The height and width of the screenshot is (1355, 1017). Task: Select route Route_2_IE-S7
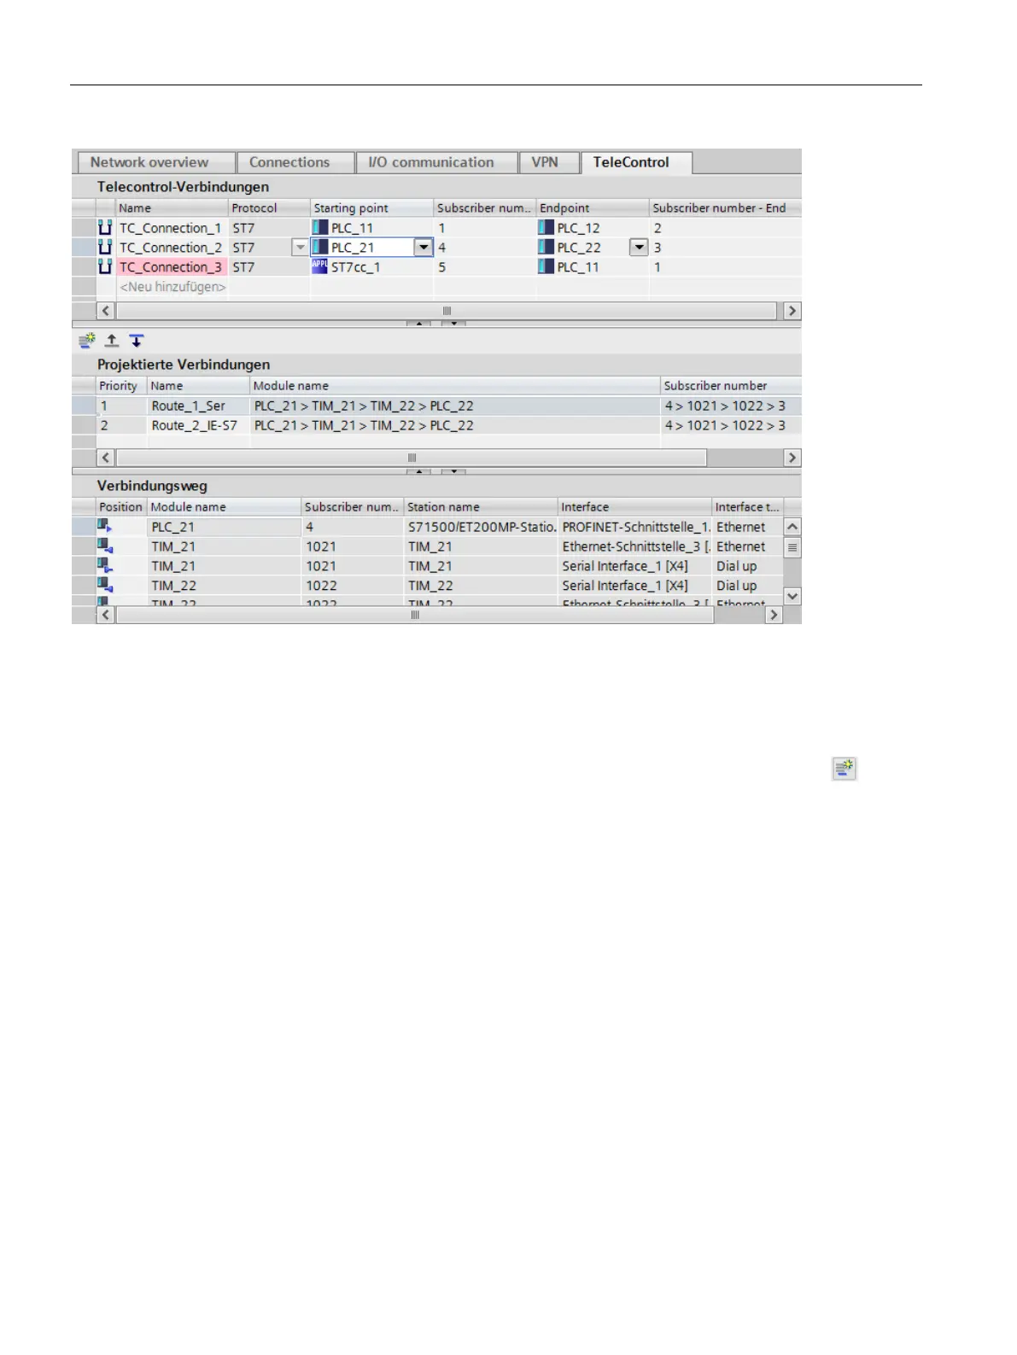[x=195, y=425]
